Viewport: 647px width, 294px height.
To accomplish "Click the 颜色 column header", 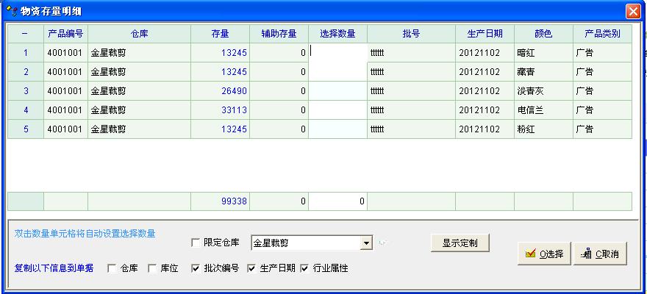I will 543,34.
